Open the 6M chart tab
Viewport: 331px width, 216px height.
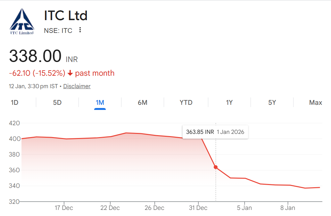click(x=143, y=102)
